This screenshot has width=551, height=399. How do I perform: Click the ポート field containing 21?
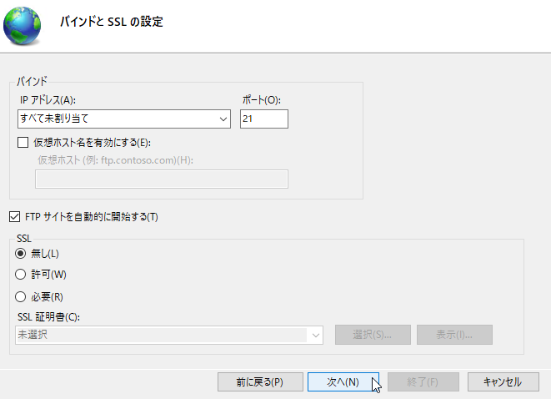coord(264,119)
